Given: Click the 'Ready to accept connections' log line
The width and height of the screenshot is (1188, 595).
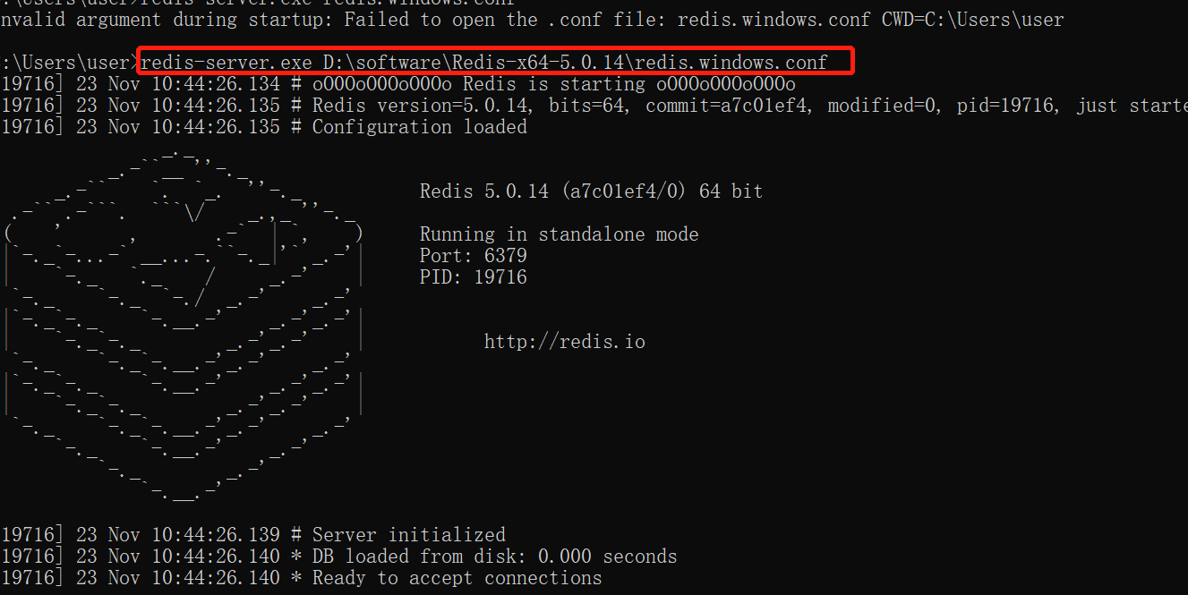Looking at the screenshot, I should [x=302, y=578].
